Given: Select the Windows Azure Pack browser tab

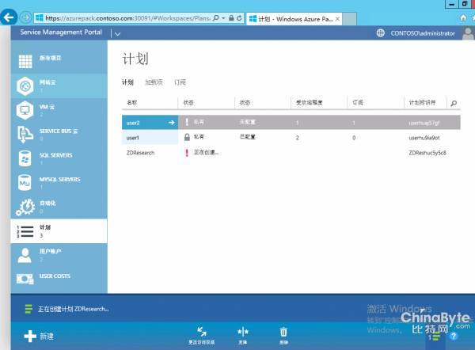Looking at the screenshot, I should click(x=294, y=19).
